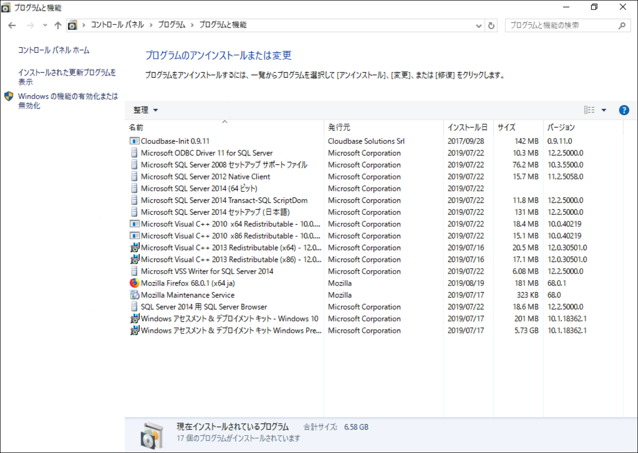Image resolution: width=638 pixels, height=453 pixels.
Task: Click the SQL Server 2014 (64 ビット) icon
Action: click(x=134, y=188)
